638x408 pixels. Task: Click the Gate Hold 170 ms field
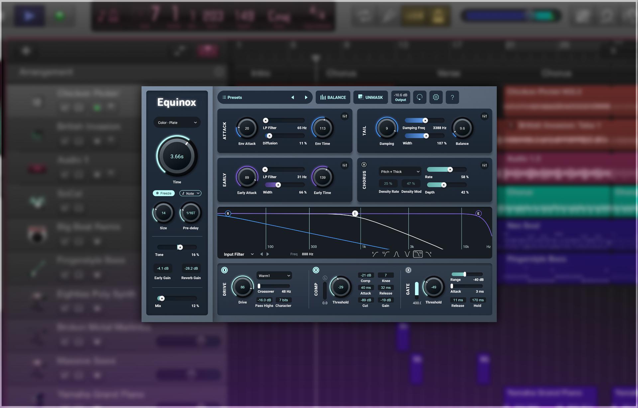click(x=478, y=300)
